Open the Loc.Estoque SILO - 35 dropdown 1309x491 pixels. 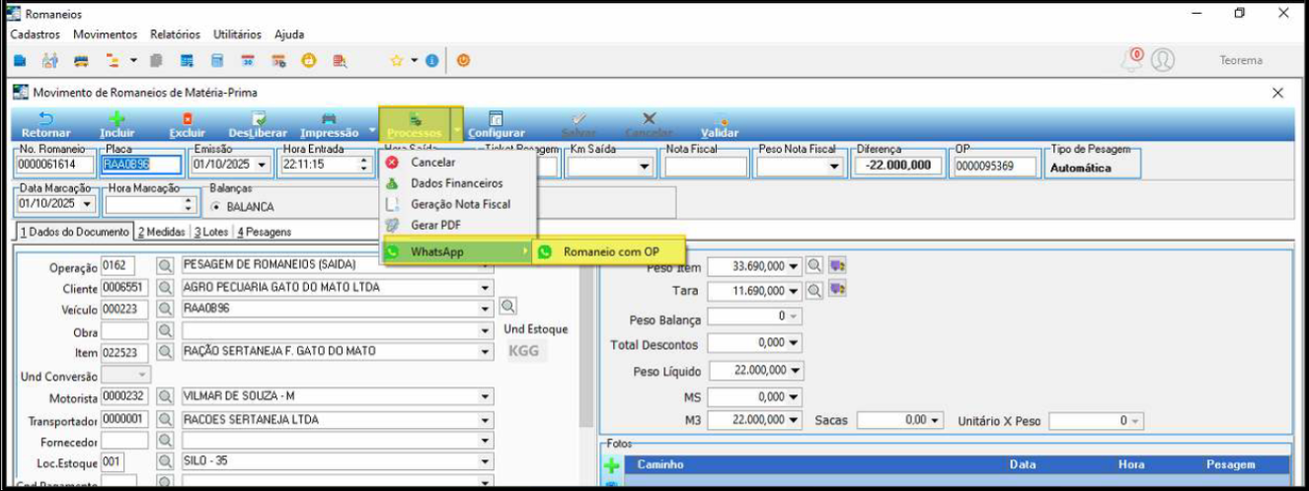(x=485, y=460)
